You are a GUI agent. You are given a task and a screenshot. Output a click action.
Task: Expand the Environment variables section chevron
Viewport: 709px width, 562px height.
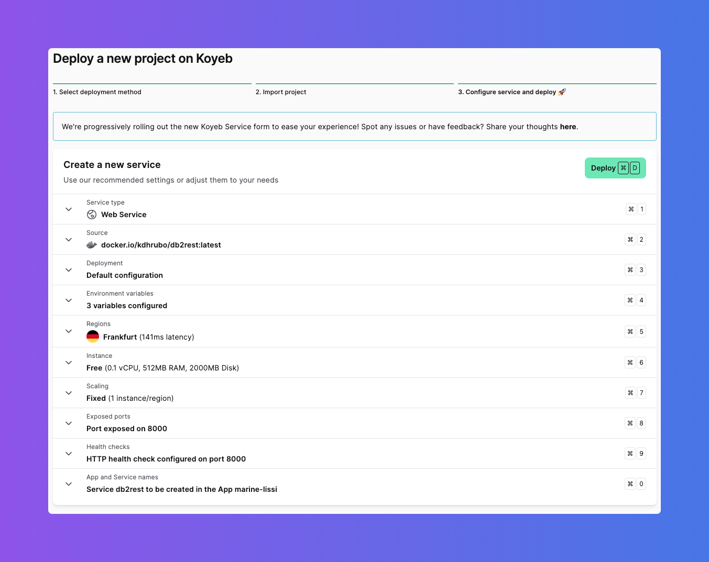pos(69,300)
